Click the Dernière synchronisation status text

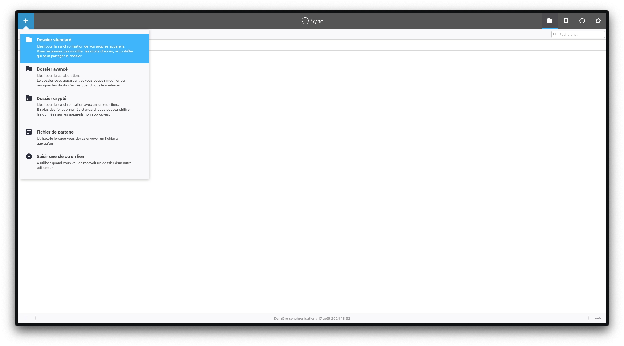pos(312,318)
